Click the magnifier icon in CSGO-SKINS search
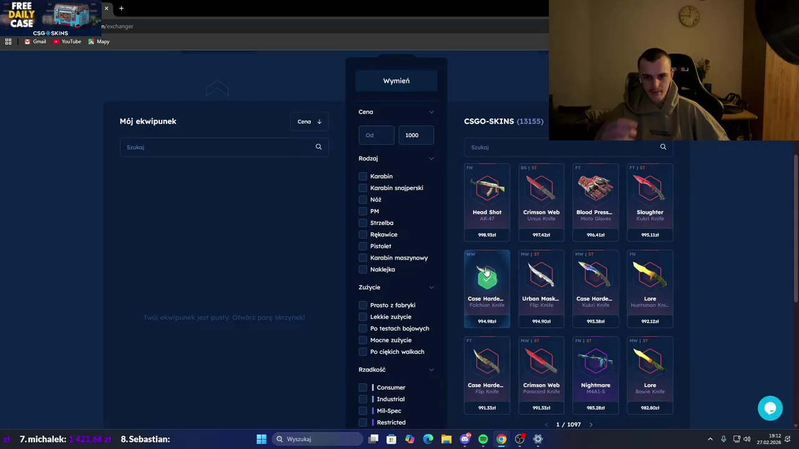Image resolution: width=799 pixels, height=449 pixels. tap(663, 147)
